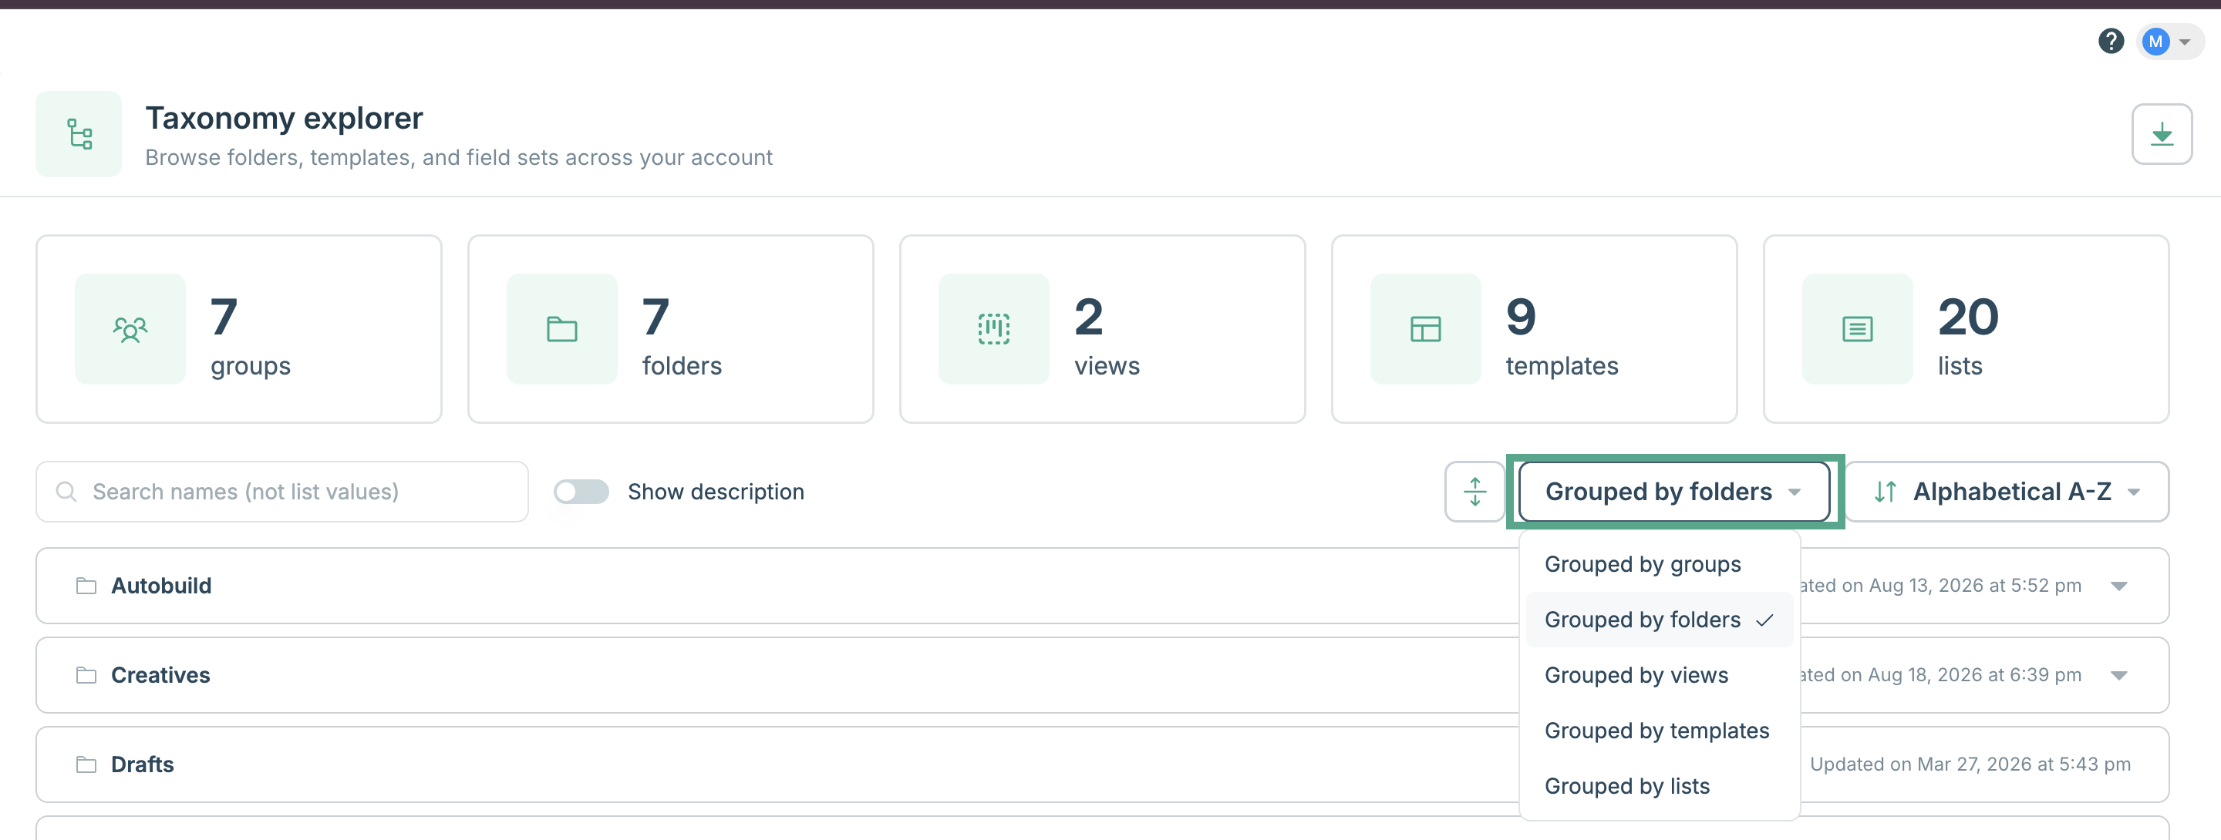Select the views stat card icon
Image resolution: width=2221 pixels, height=840 pixels.
pyautogui.click(x=994, y=328)
